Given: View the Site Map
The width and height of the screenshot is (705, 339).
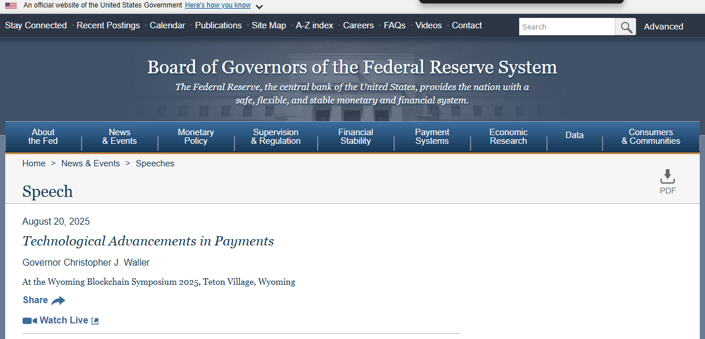Looking at the screenshot, I should coord(269,25).
